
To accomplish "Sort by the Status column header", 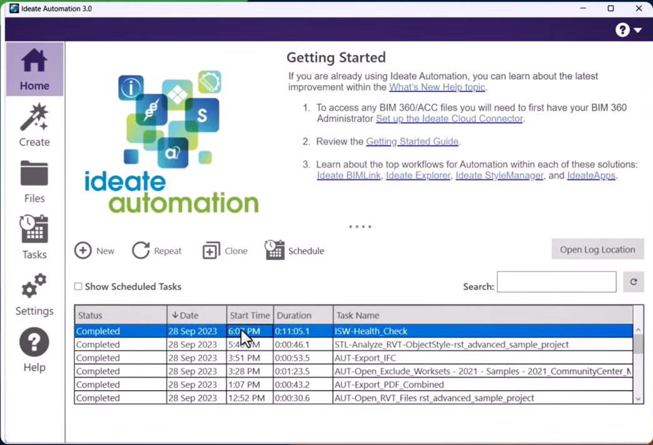I will point(121,315).
